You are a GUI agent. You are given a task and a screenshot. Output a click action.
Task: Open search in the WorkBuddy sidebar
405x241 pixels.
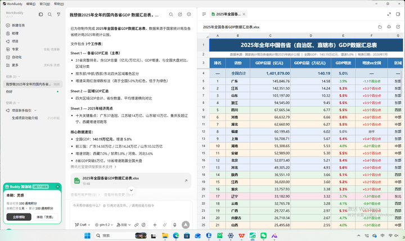49,15
